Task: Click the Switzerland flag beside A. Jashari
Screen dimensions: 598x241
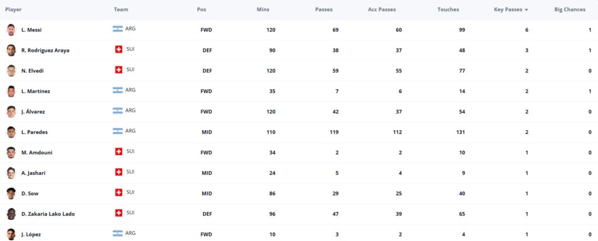Action: pyautogui.click(x=119, y=172)
